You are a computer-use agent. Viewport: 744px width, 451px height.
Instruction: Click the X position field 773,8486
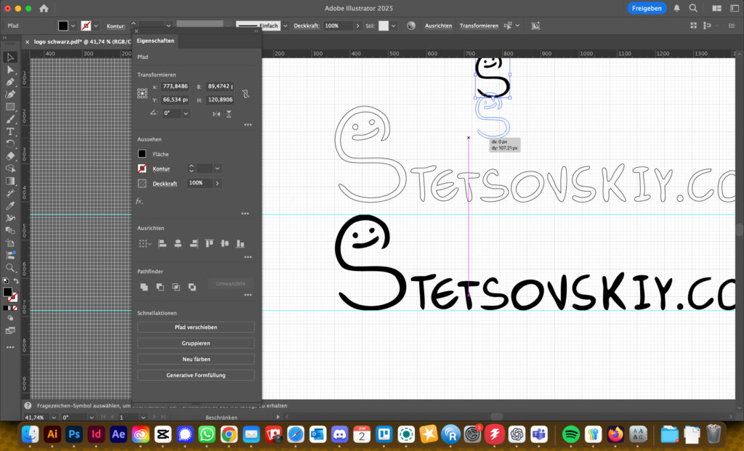175,86
